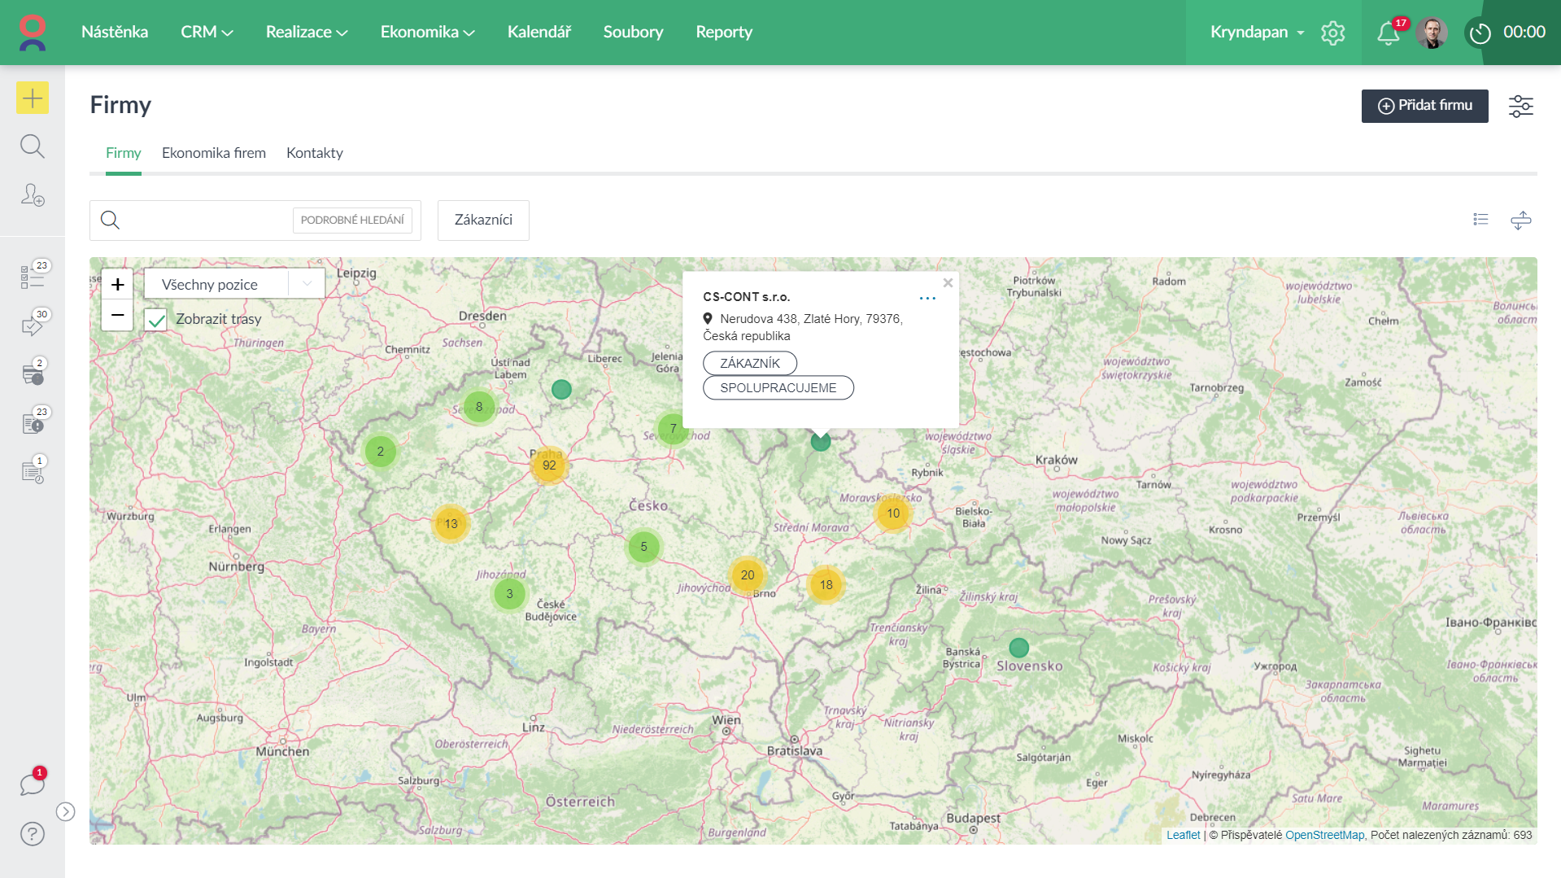Image resolution: width=1561 pixels, height=878 pixels.
Task: Toggle the Zobrazit trasy checkbox
Action: [x=156, y=320]
